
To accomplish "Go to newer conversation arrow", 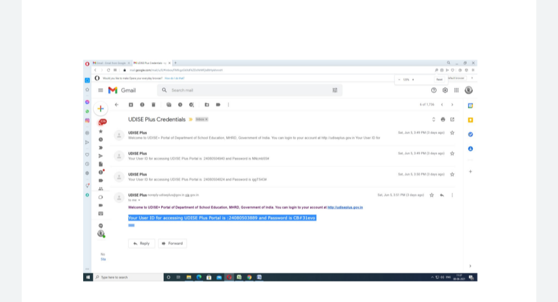I will [x=442, y=105].
